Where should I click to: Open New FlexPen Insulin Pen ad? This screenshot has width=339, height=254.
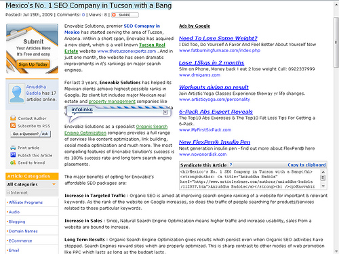[214, 142]
